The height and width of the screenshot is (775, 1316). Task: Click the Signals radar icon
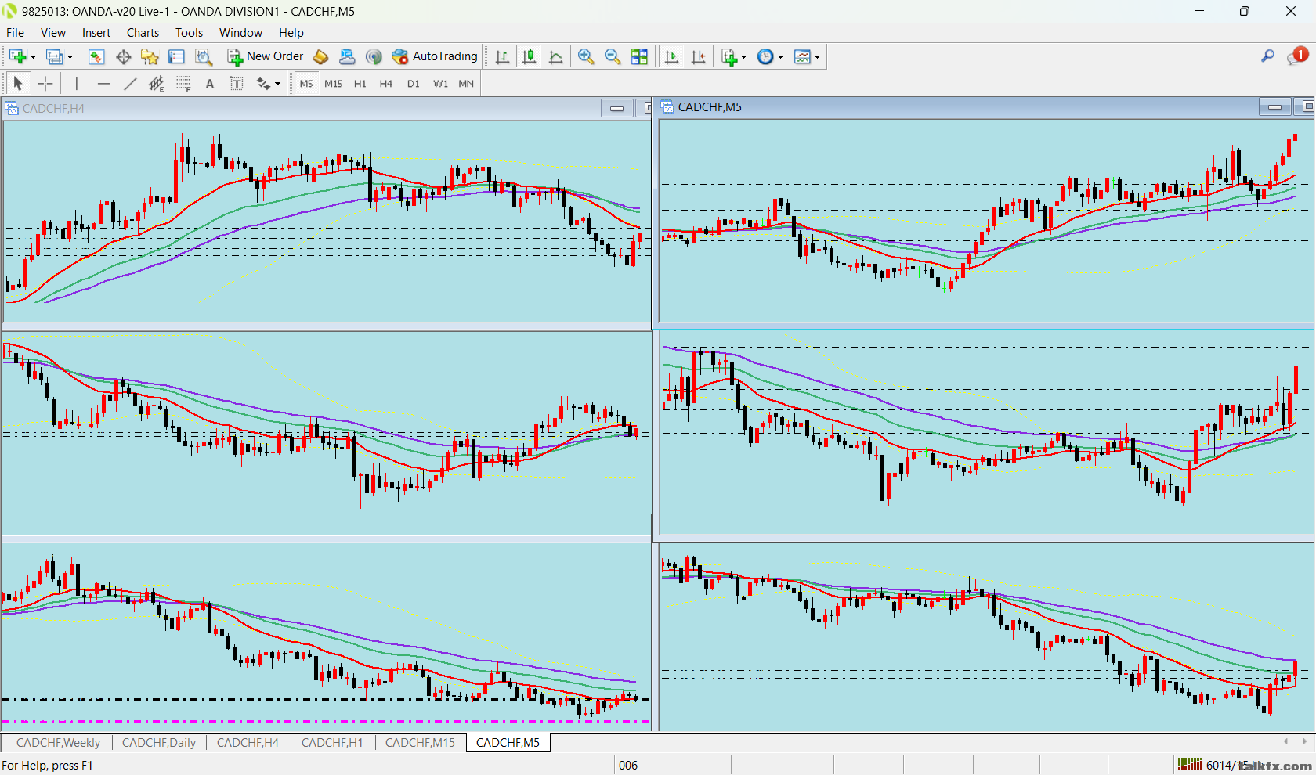tap(374, 56)
